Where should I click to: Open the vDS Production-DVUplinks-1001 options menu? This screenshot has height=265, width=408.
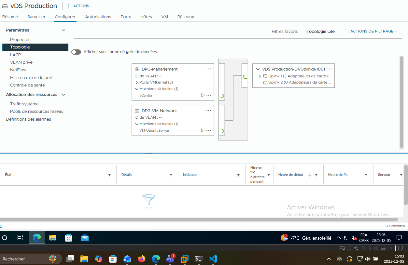pyautogui.click(x=329, y=69)
